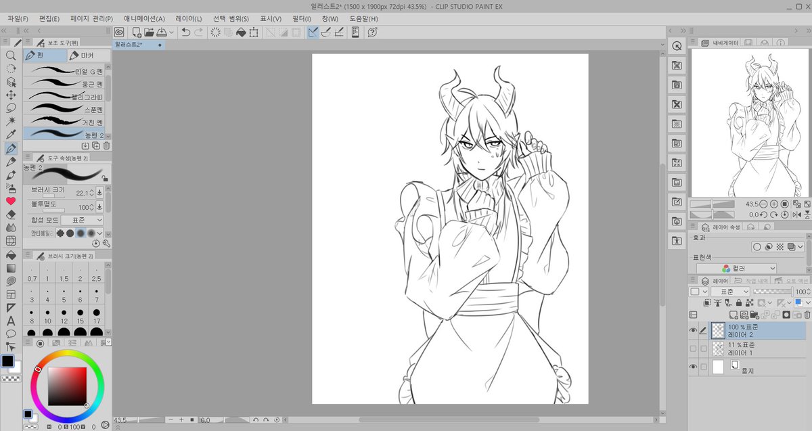Select the Magnifier zoom tool
Viewport: 812px width, 431px height.
coord(11,55)
